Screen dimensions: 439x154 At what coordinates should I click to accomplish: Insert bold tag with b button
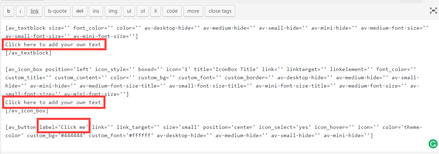click(8, 11)
